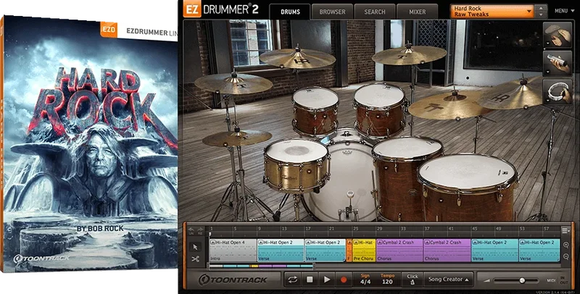Click bar 45 on the timeline ruler
The image size is (580, 294).
[x=474, y=229]
